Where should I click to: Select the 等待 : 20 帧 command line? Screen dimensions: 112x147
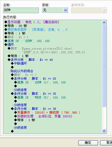(x=16, y=26)
